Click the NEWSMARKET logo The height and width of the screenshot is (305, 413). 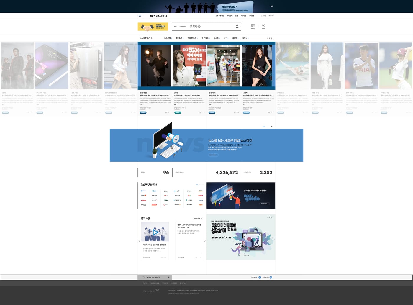(x=159, y=16)
